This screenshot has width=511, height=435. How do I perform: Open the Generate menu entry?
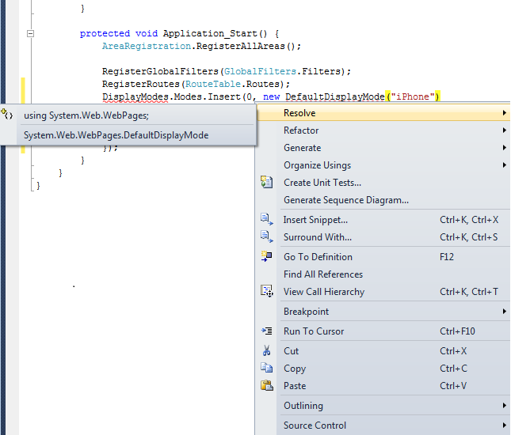tap(383, 148)
